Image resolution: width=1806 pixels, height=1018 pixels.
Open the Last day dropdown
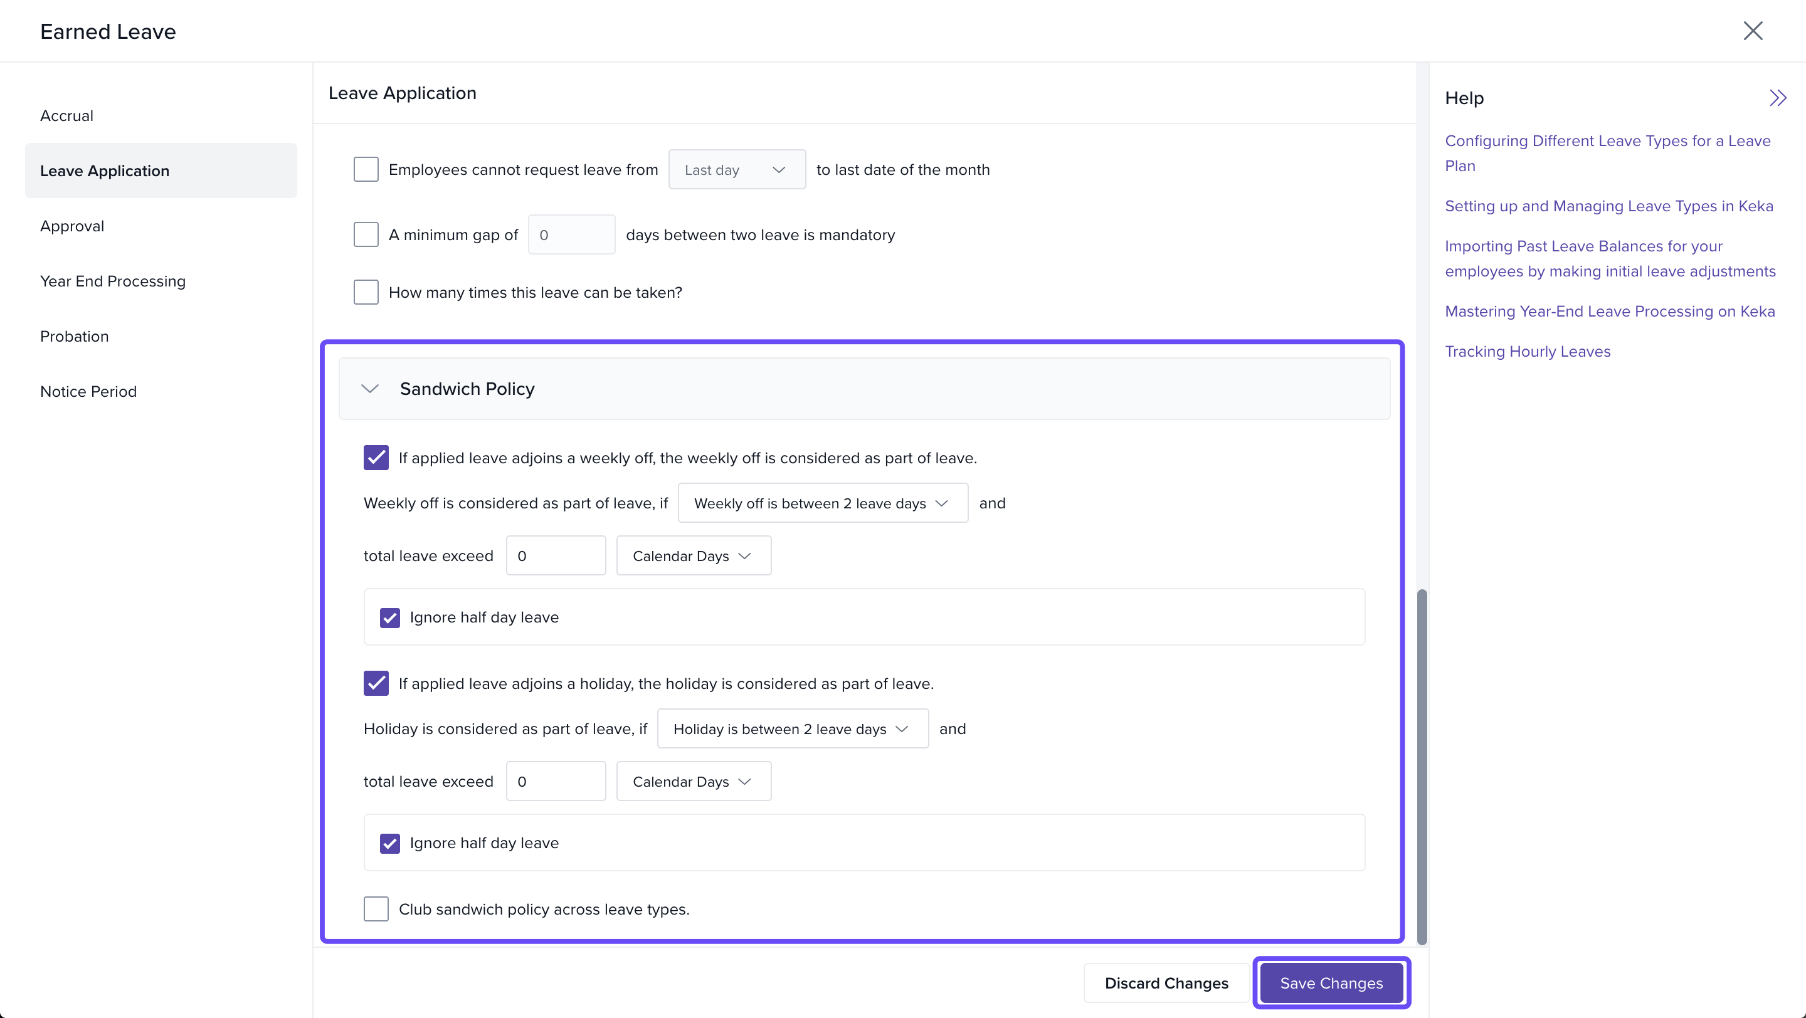[x=736, y=169]
